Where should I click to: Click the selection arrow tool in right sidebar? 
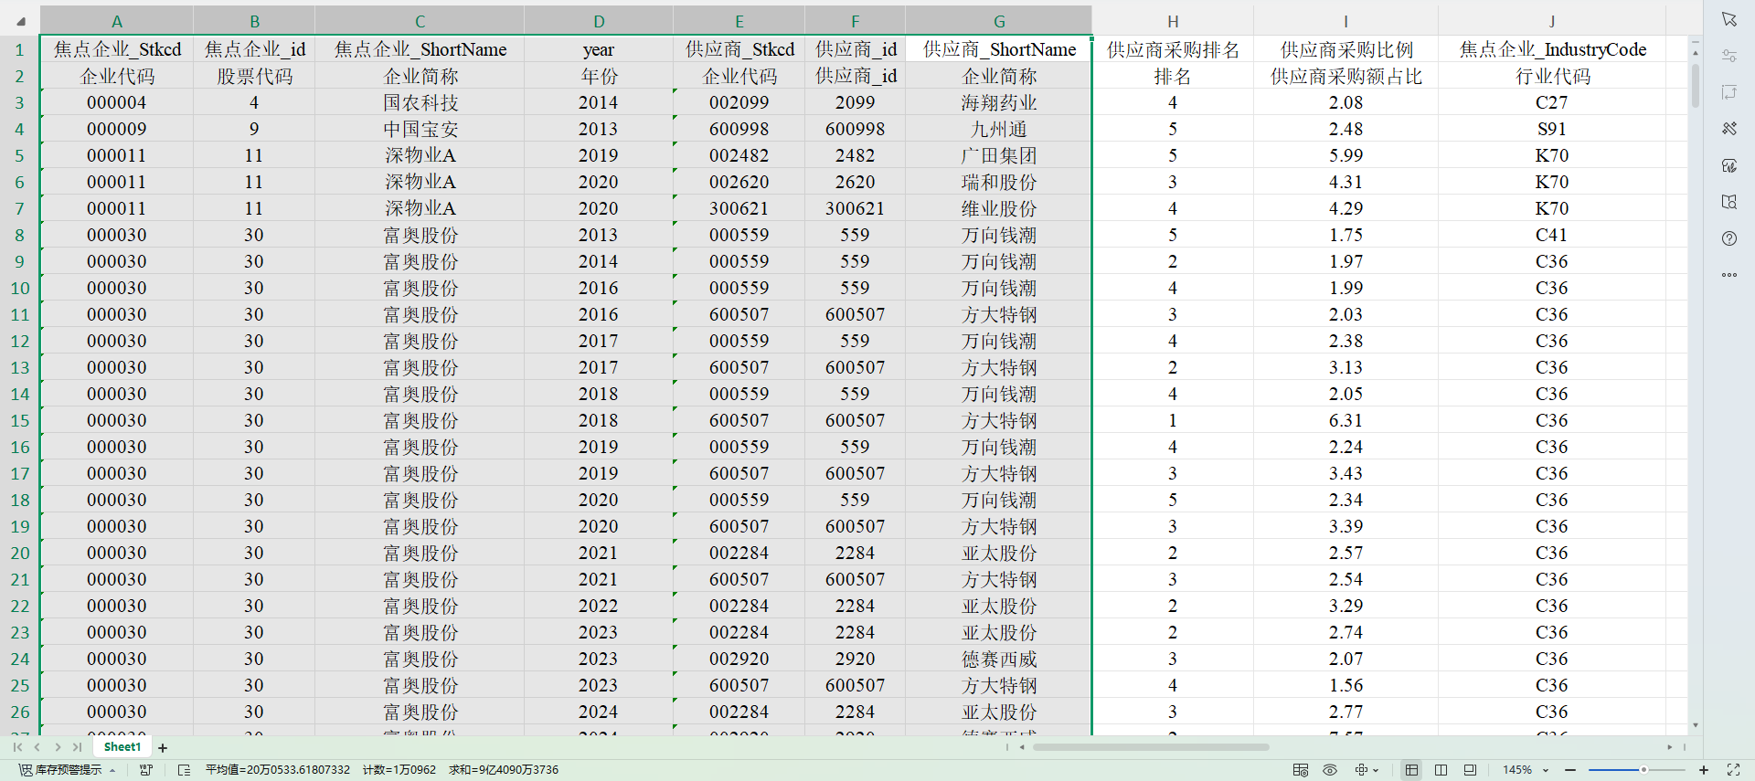click(x=1728, y=19)
